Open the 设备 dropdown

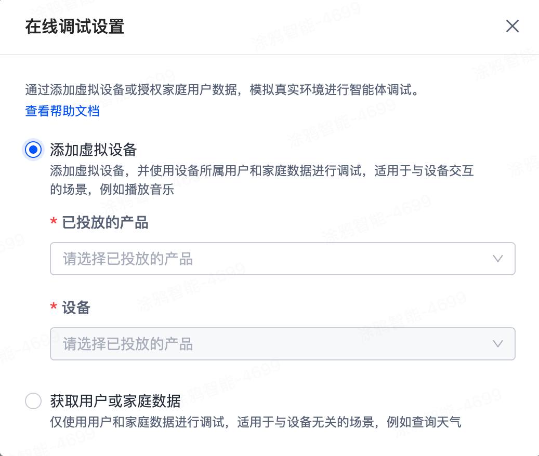[x=283, y=344]
